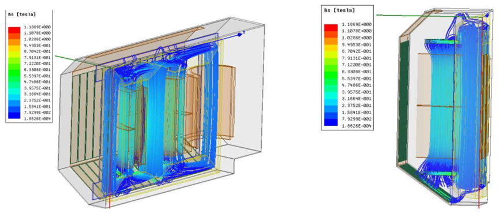
Task: Select value 7.9299E-002 in right plot legend
Action: tap(357, 119)
